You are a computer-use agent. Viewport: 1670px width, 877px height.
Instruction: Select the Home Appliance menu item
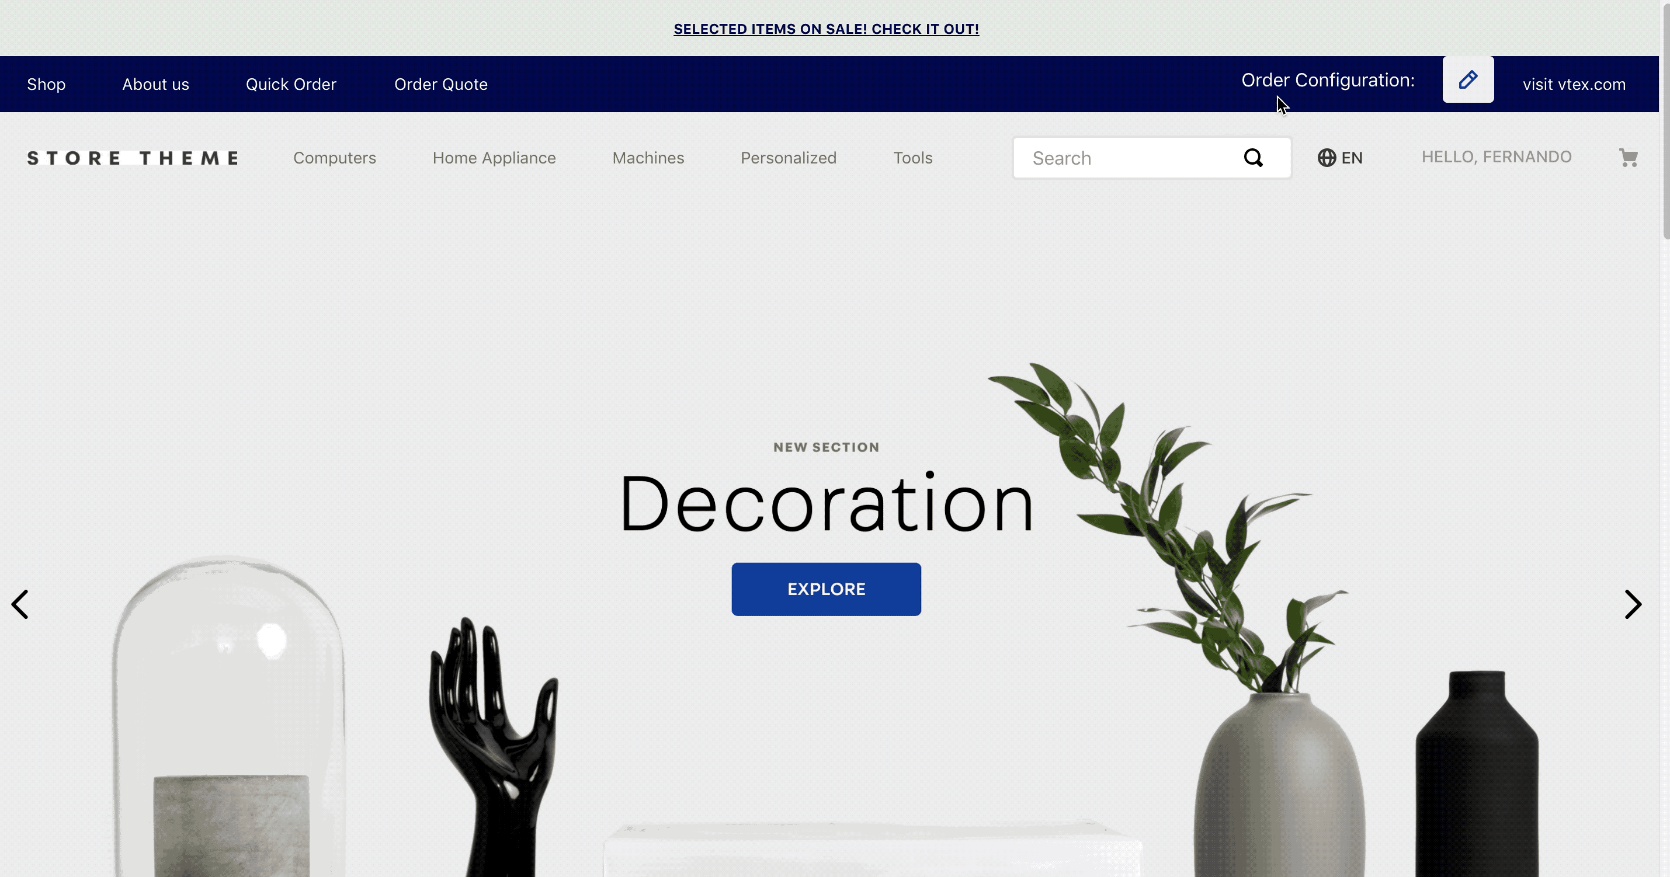pos(495,157)
